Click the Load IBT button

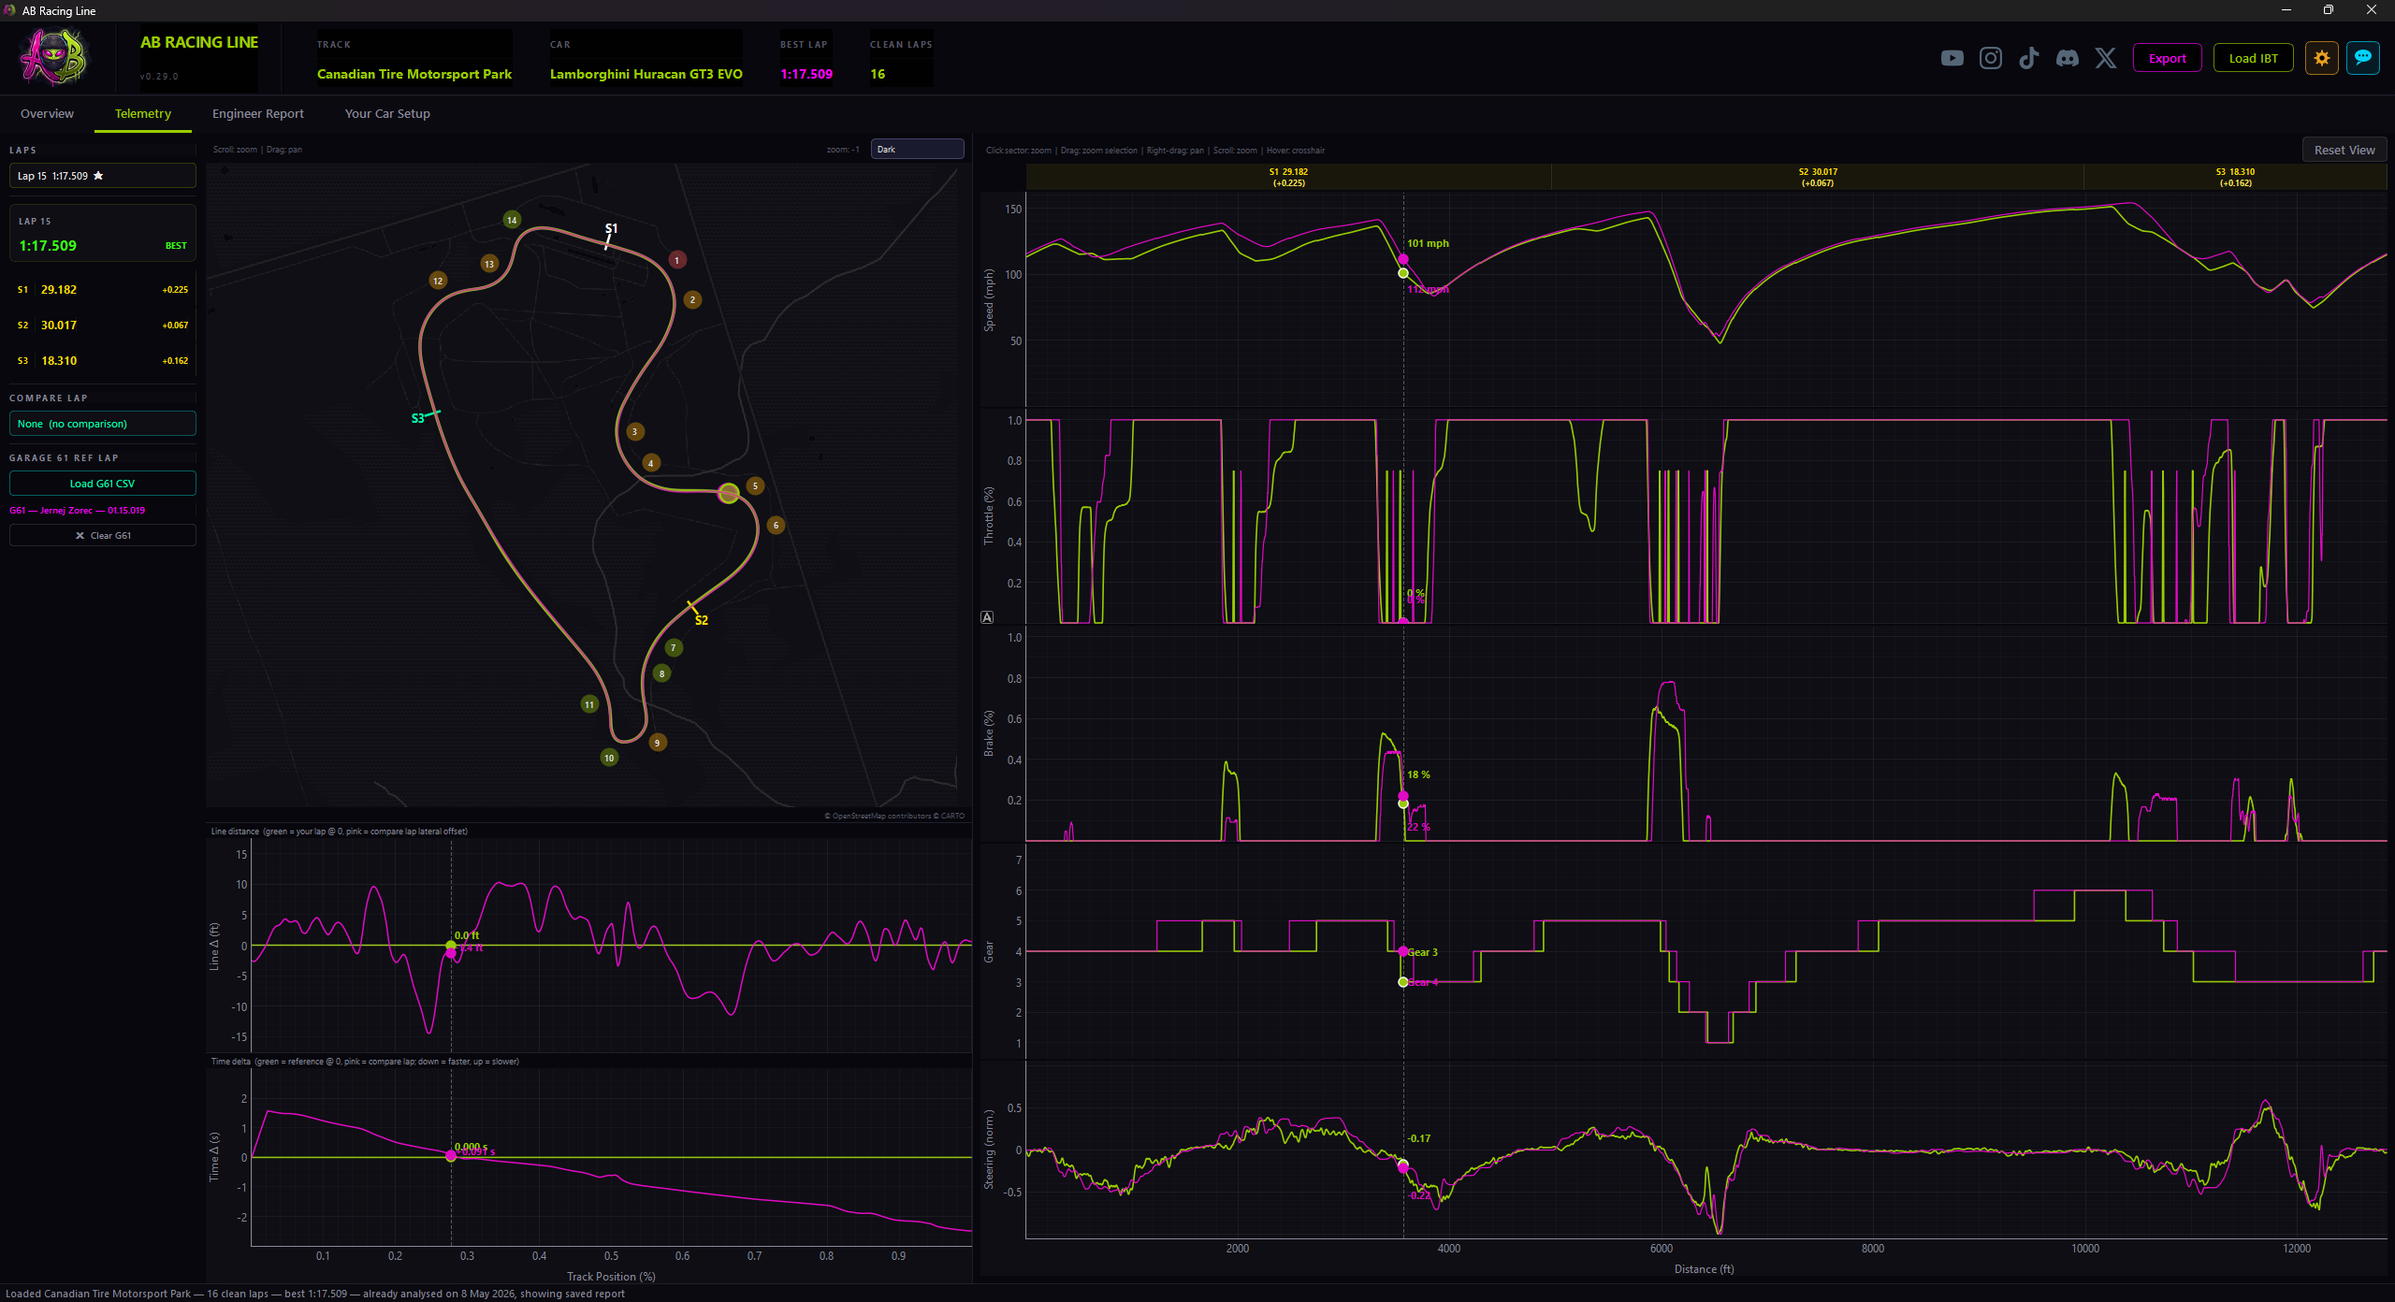[2253, 58]
